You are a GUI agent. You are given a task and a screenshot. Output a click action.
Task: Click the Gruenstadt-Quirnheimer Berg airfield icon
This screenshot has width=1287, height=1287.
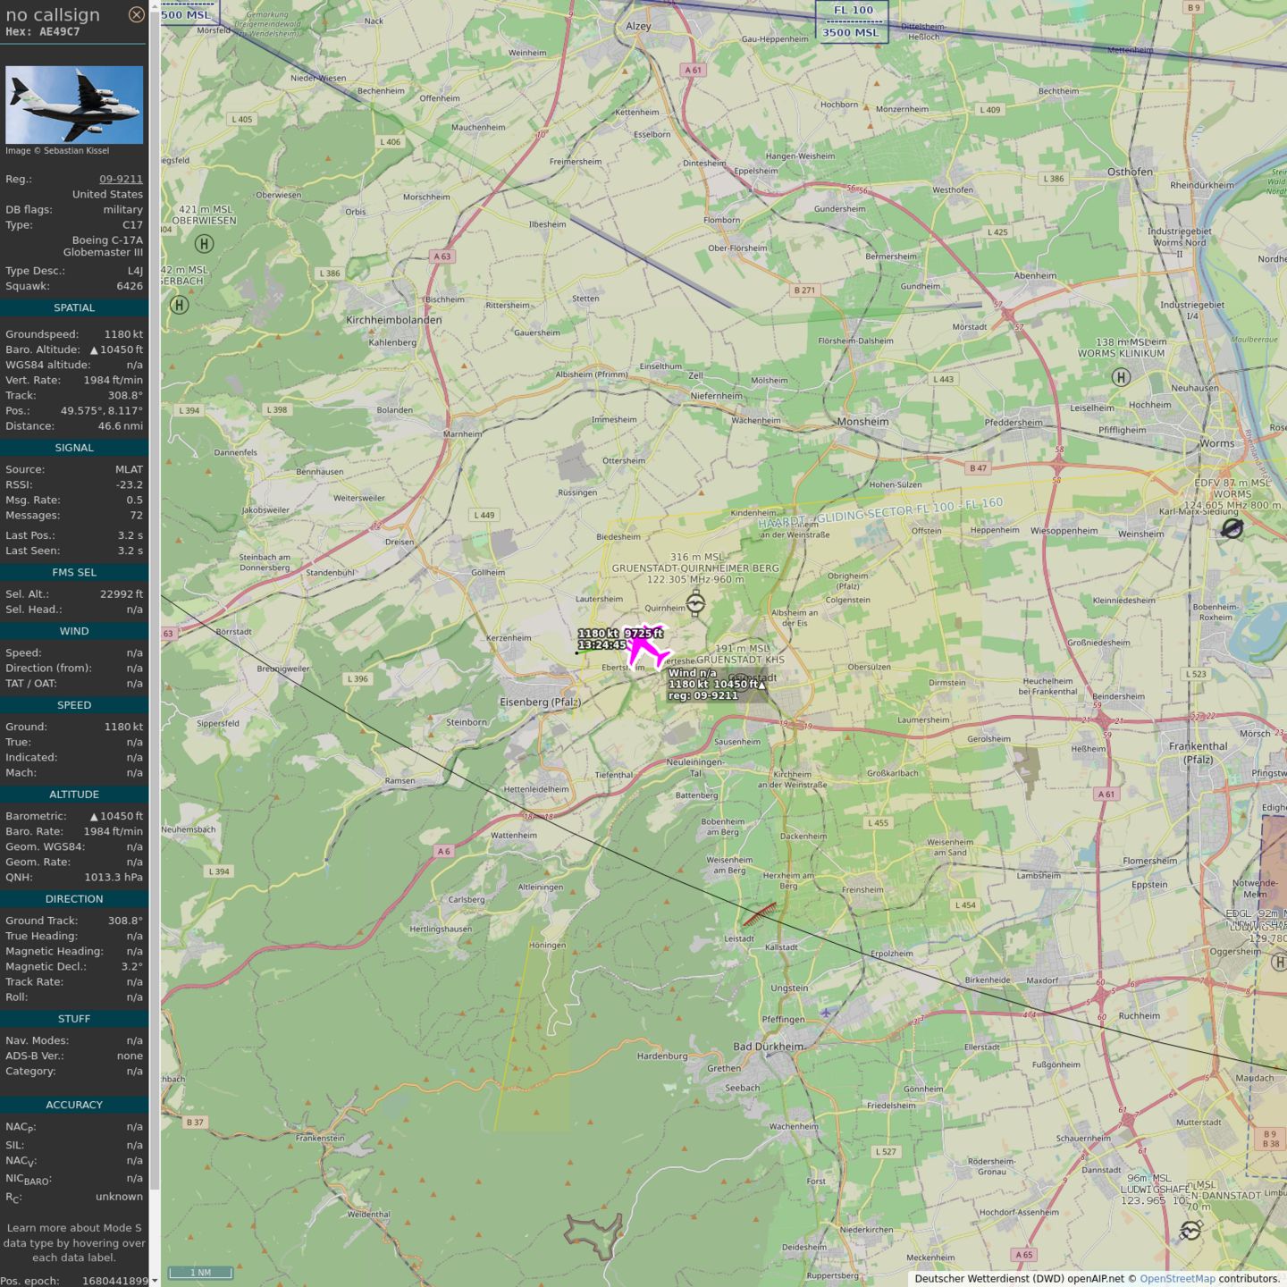coord(695,604)
